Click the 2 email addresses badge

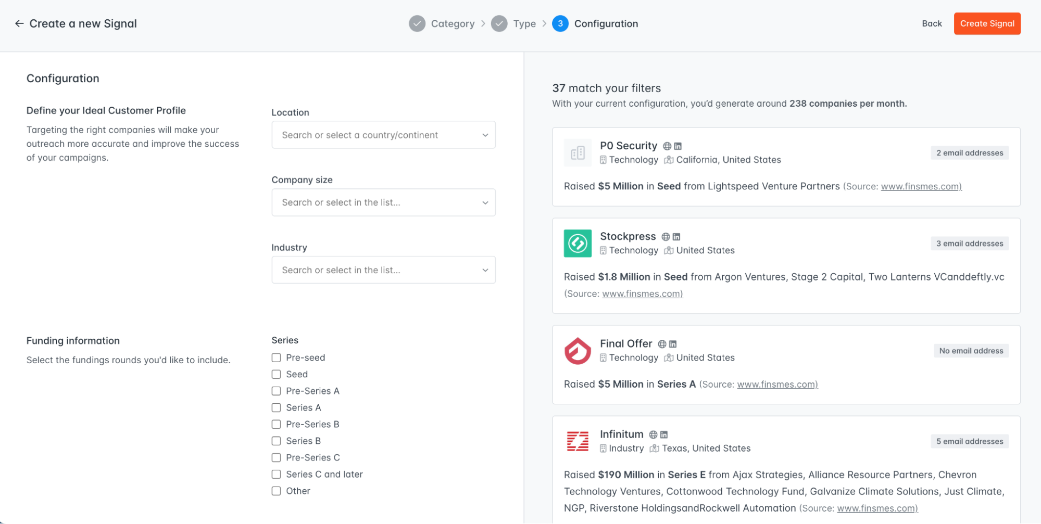970,153
